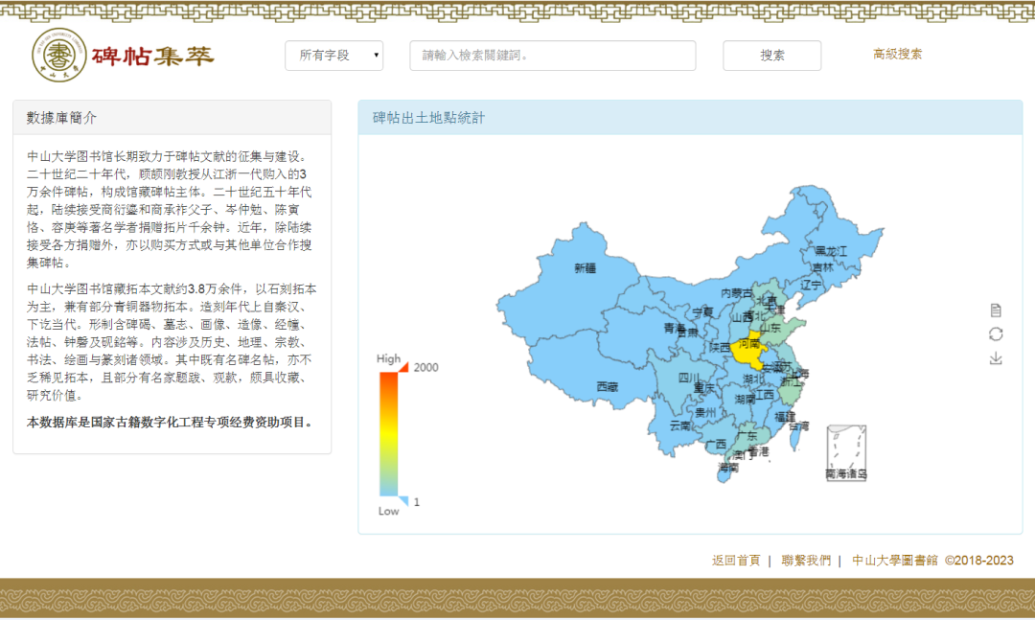This screenshot has width=1035, height=620.
Task: Open the data view icon beside map
Action: [x=996, y=310]
